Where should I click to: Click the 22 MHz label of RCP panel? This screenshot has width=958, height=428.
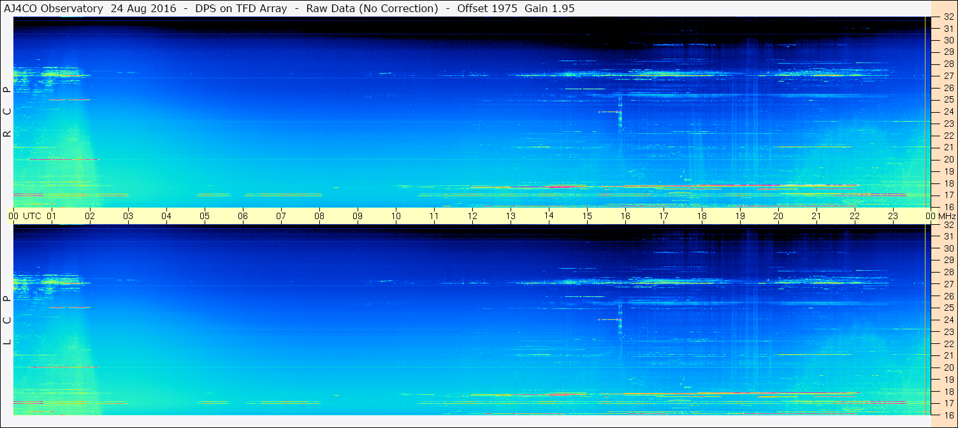click(948, 136)
